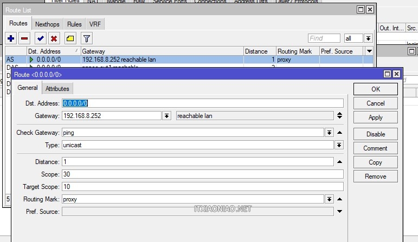Open the Gateway dropdown arrow
Image resolution: width=418 pixels, height=242 pixels.
click(166, 116)
